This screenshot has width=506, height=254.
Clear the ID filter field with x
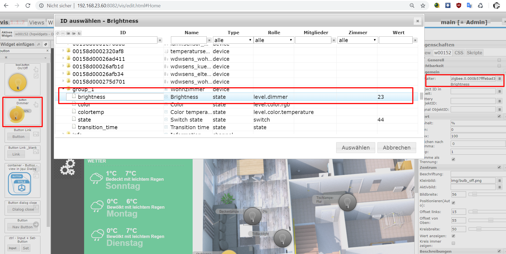point(160,40)
